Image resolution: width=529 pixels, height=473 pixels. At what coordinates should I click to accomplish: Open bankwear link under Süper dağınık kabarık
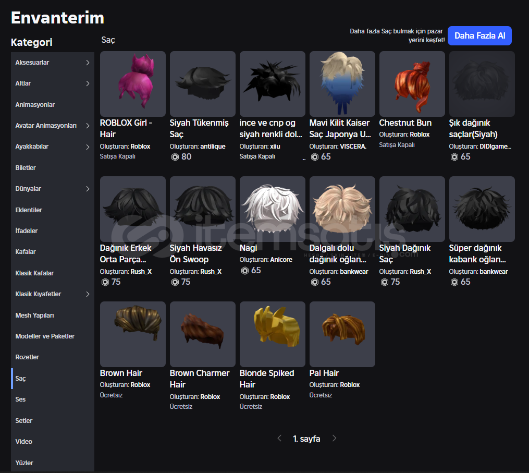click(x=494, y=272)
